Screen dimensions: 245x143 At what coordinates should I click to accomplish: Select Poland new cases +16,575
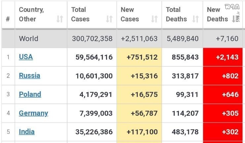pos(144,95)
